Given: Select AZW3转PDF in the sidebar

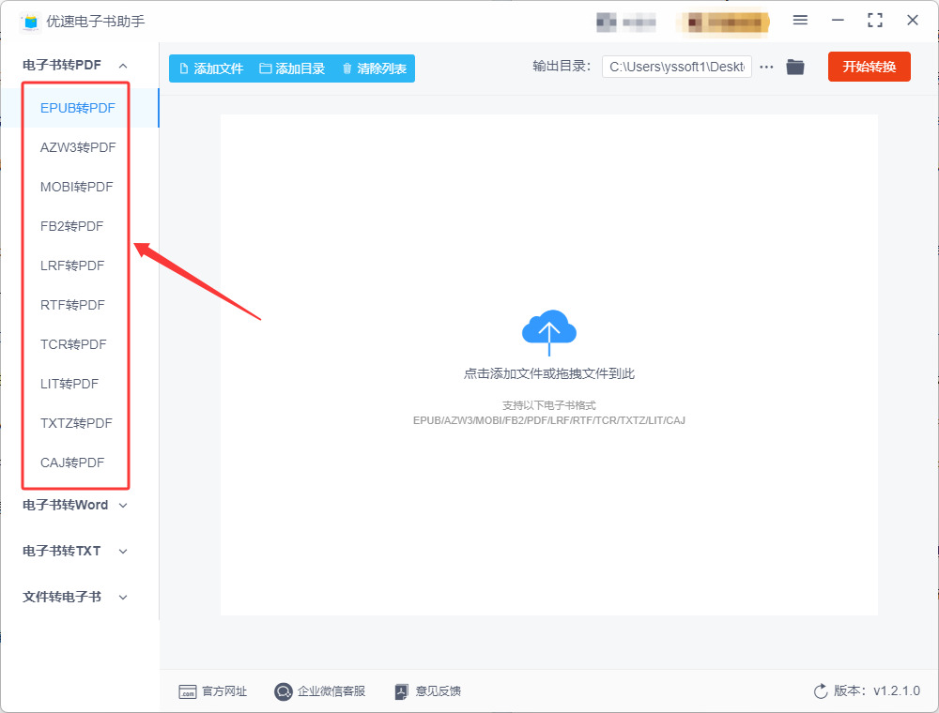Looking at the screenshot, I should click(78, 147).
